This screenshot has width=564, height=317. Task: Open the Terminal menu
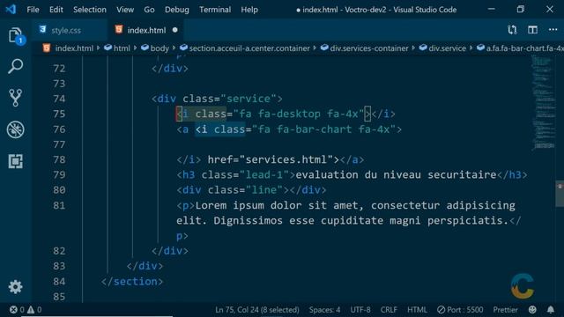(x=215, y=10)
